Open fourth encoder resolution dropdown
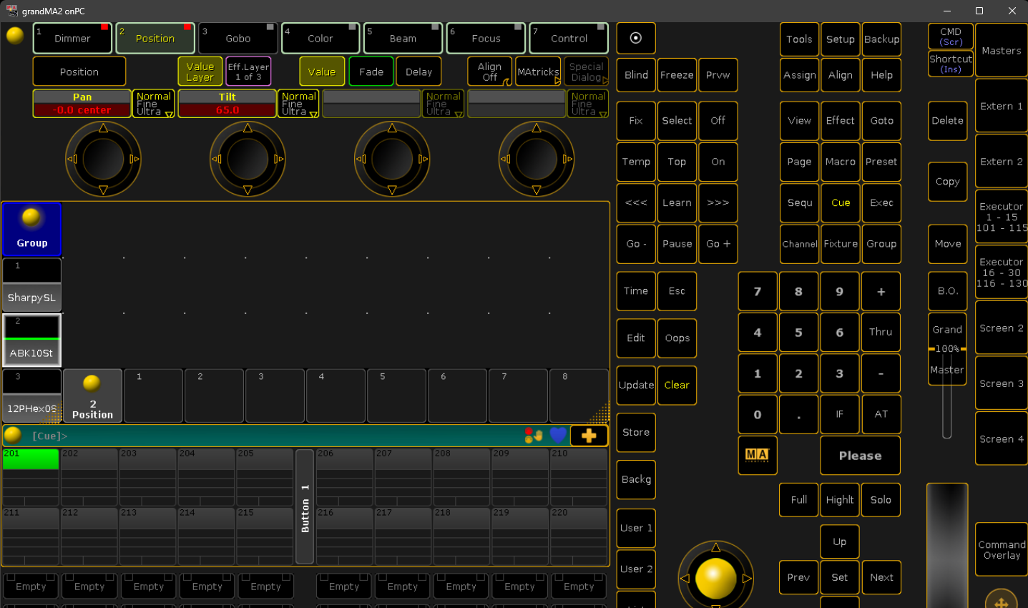The width and height of the screenshot is (1028, 608). tap(588, 104)
